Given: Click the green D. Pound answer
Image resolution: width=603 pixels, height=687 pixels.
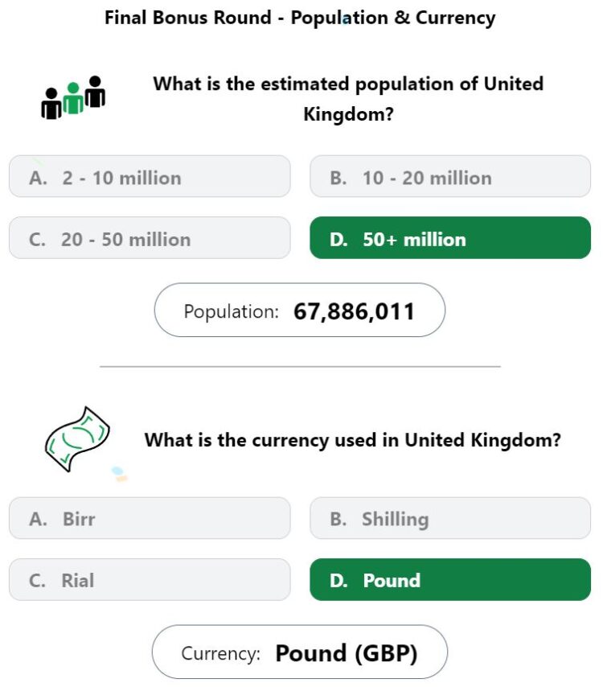Looking at the screenshot, I should (x=450, y=579).
